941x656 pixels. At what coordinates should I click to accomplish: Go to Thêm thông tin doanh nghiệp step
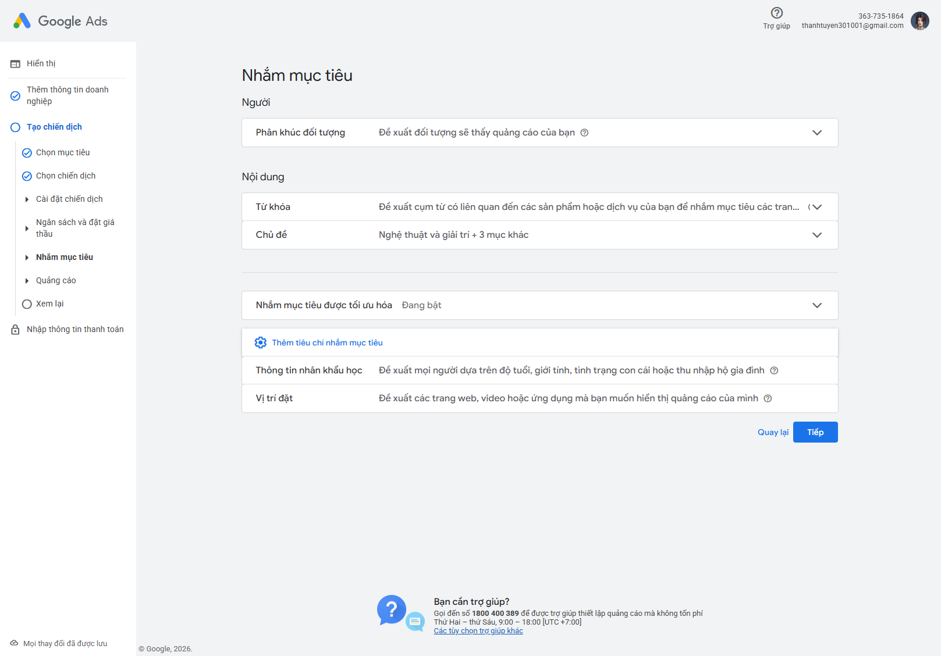click(68, 95)
